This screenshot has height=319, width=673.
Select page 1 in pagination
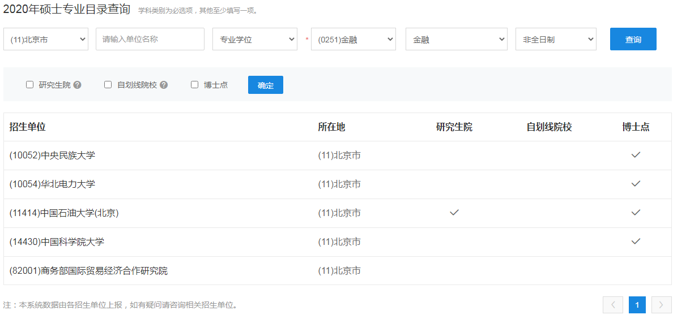click(x=637, y=305)
